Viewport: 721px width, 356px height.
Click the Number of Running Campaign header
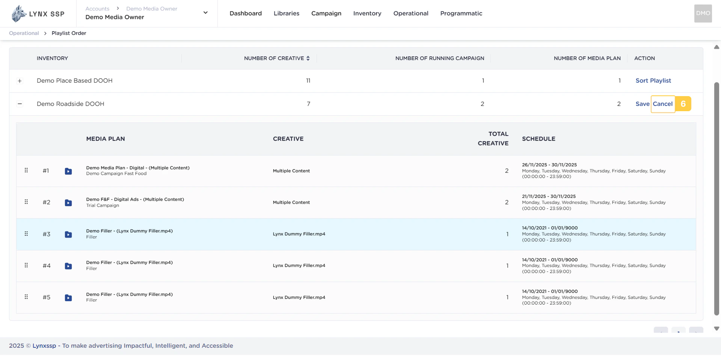[440, 58]
